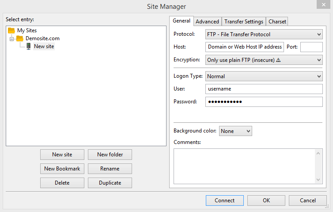This screenshot has height=212, width=333.
Task: Click the New Bookmark button
Action: coord(62,169)
